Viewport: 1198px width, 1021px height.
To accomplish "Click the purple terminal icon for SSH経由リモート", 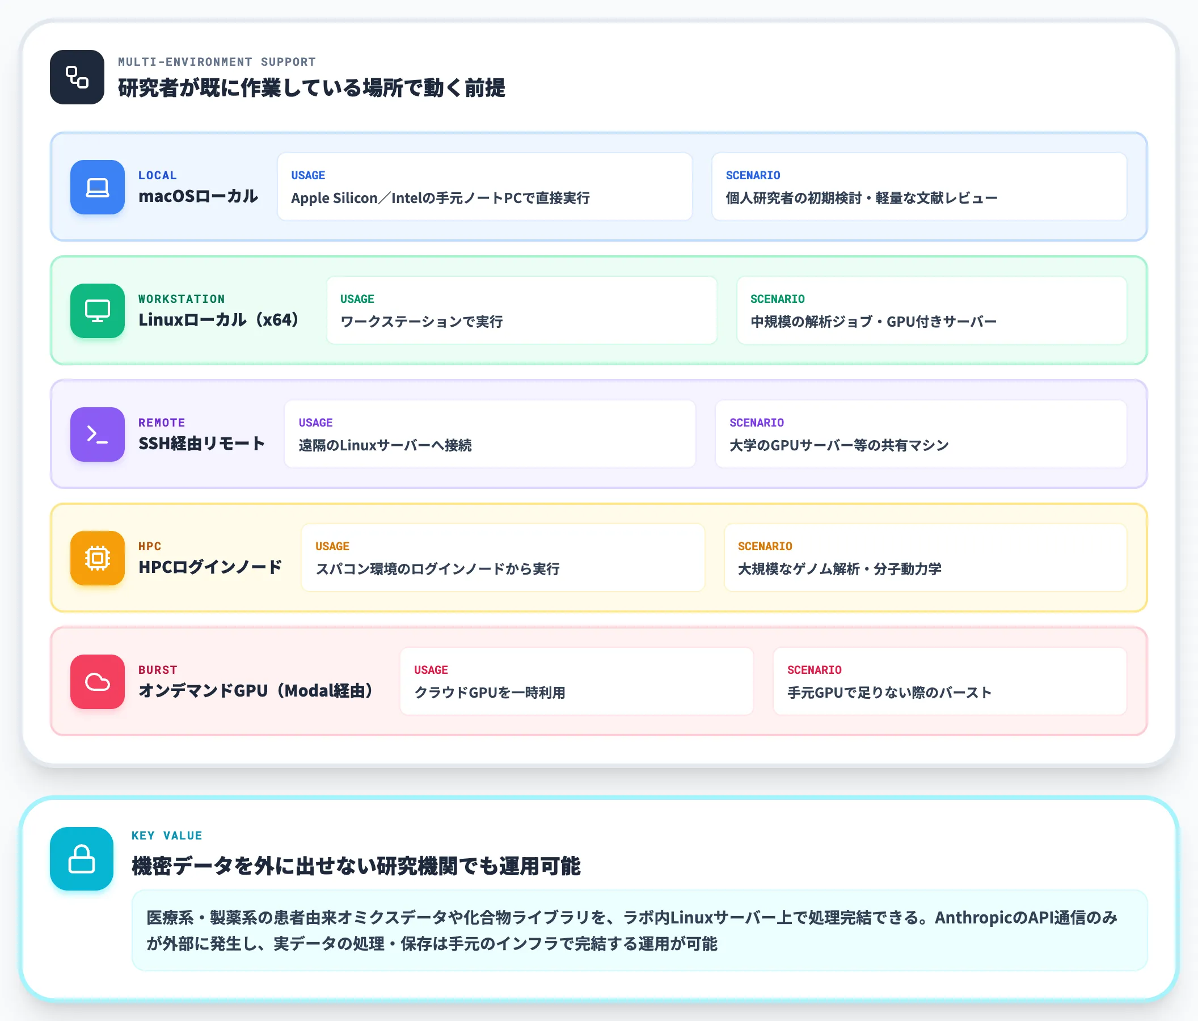I will tap(97, 434).
